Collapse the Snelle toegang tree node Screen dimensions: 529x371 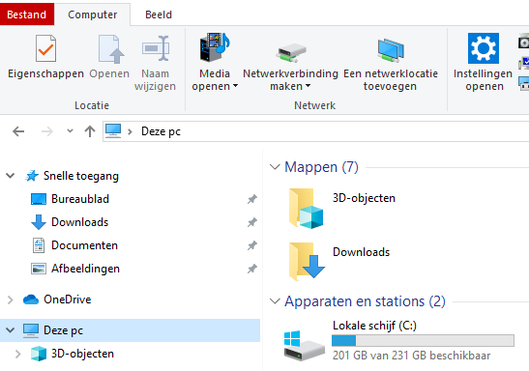click(x=11, y=176)
